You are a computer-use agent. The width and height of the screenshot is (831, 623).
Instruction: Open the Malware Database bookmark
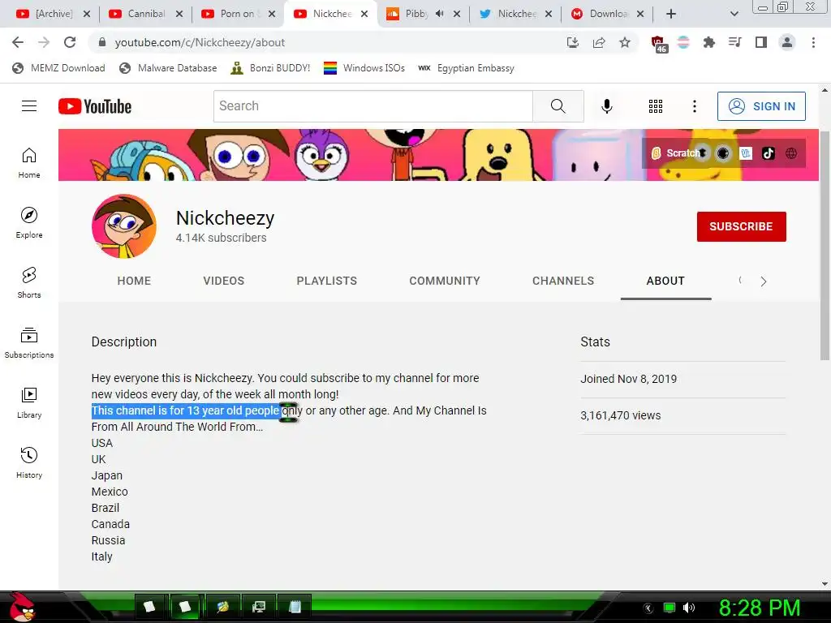pos(168,68)
